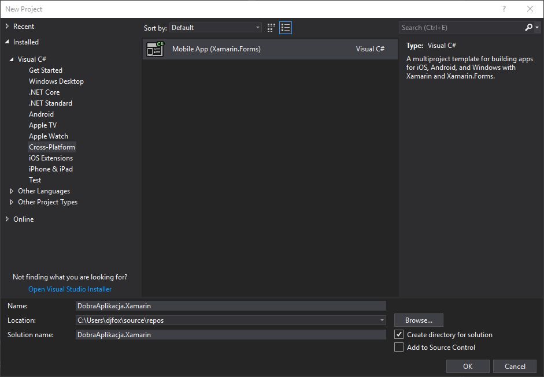Click the Mobile App template icon
Image resolution: width=544 pixels, height=377 pixels.
[x=155, y=50]
